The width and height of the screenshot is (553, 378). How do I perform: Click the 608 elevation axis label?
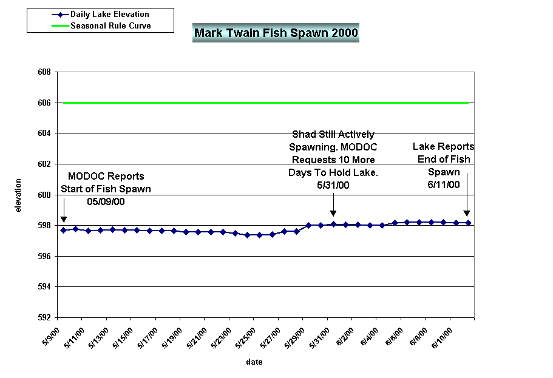44,72
